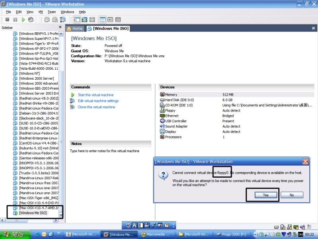Screen dimensions: 318x239
Task: Toggle the Show Sidebar toolbar icon
Action: coord(77,20)
